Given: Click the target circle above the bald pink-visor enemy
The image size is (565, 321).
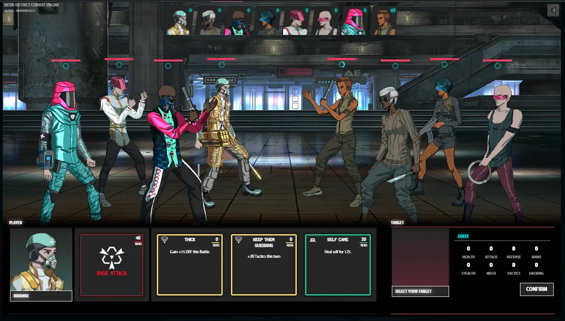Looking at the screenshot, I should 498,66.
